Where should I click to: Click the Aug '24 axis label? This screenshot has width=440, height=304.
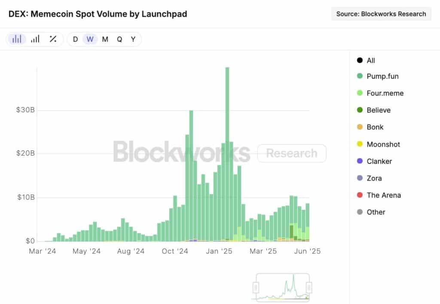[x=131, y=251]
